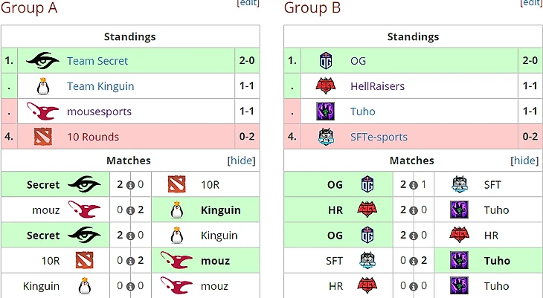Click HellRaisers logo in Group B standings
The image size is (543, 298).
click(326, 86)
